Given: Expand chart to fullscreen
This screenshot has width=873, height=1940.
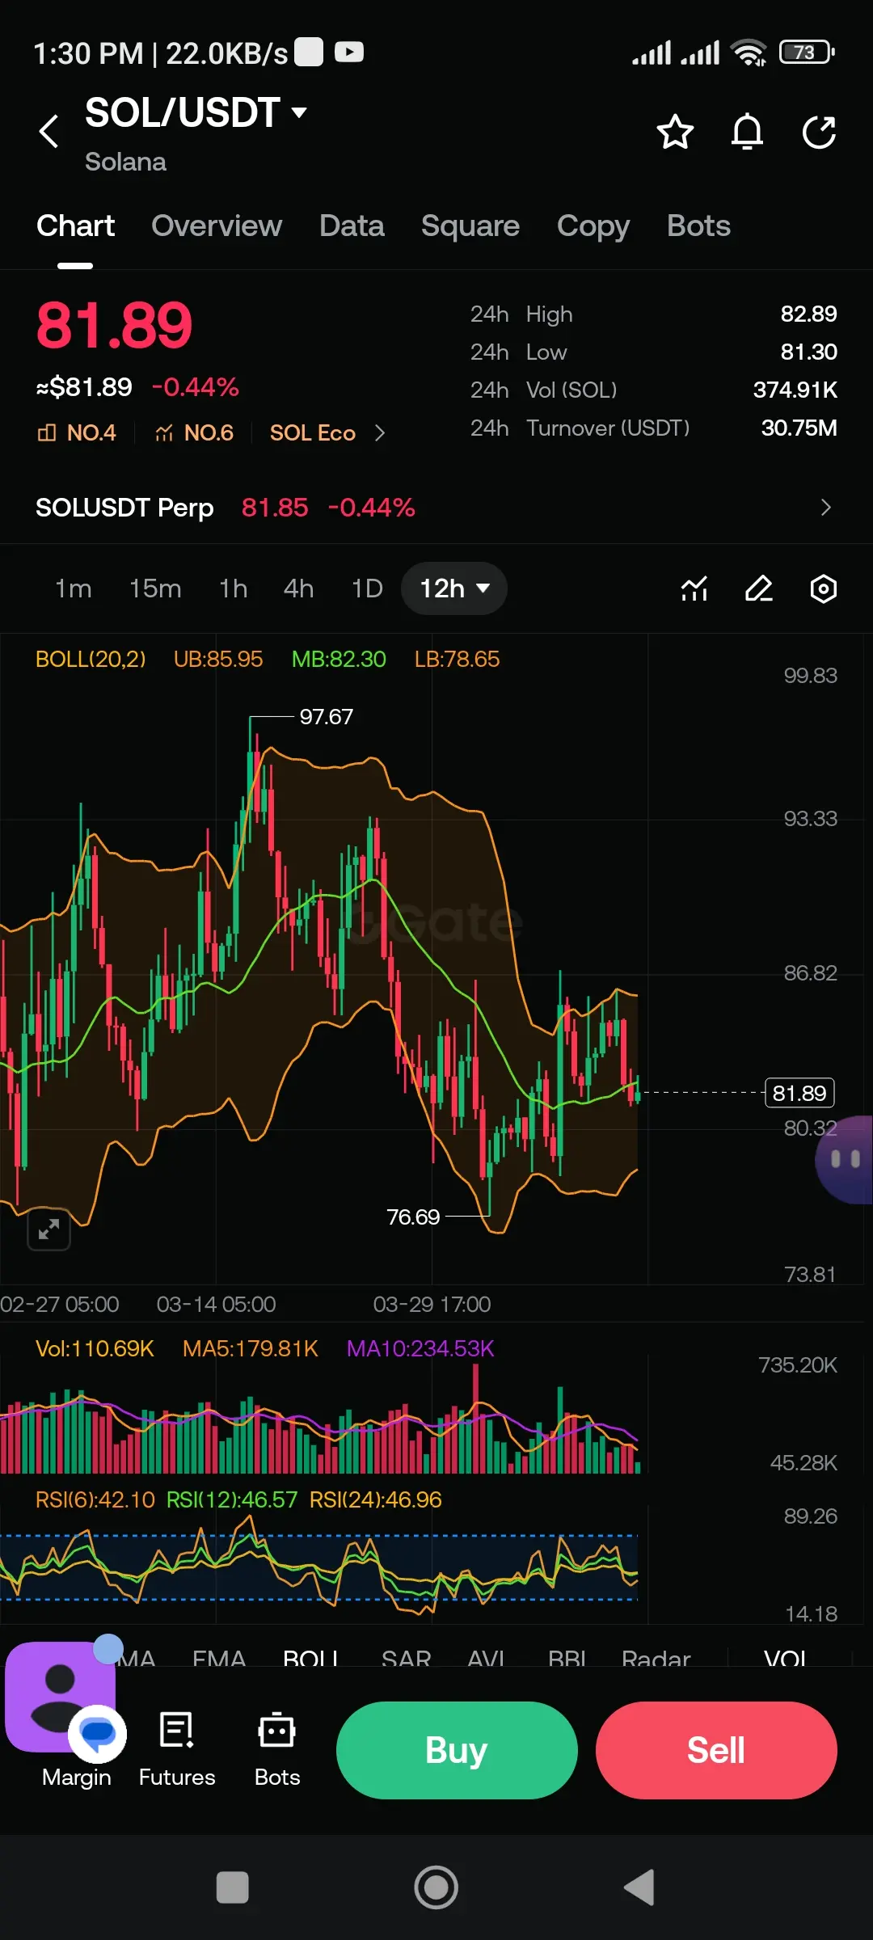Looking at the screenshot, I should pyautogui.click(x=48, y=1229).
